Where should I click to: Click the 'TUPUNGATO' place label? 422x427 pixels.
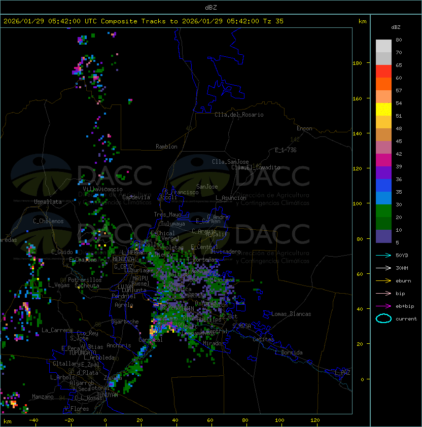tap(83, 352)
